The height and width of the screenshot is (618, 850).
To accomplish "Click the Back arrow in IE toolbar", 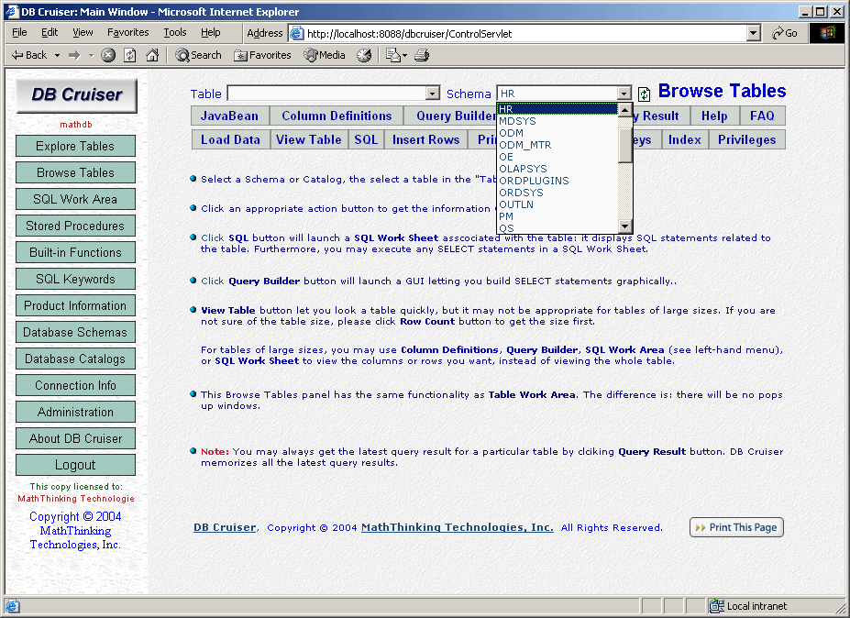I will click(29, 55).
